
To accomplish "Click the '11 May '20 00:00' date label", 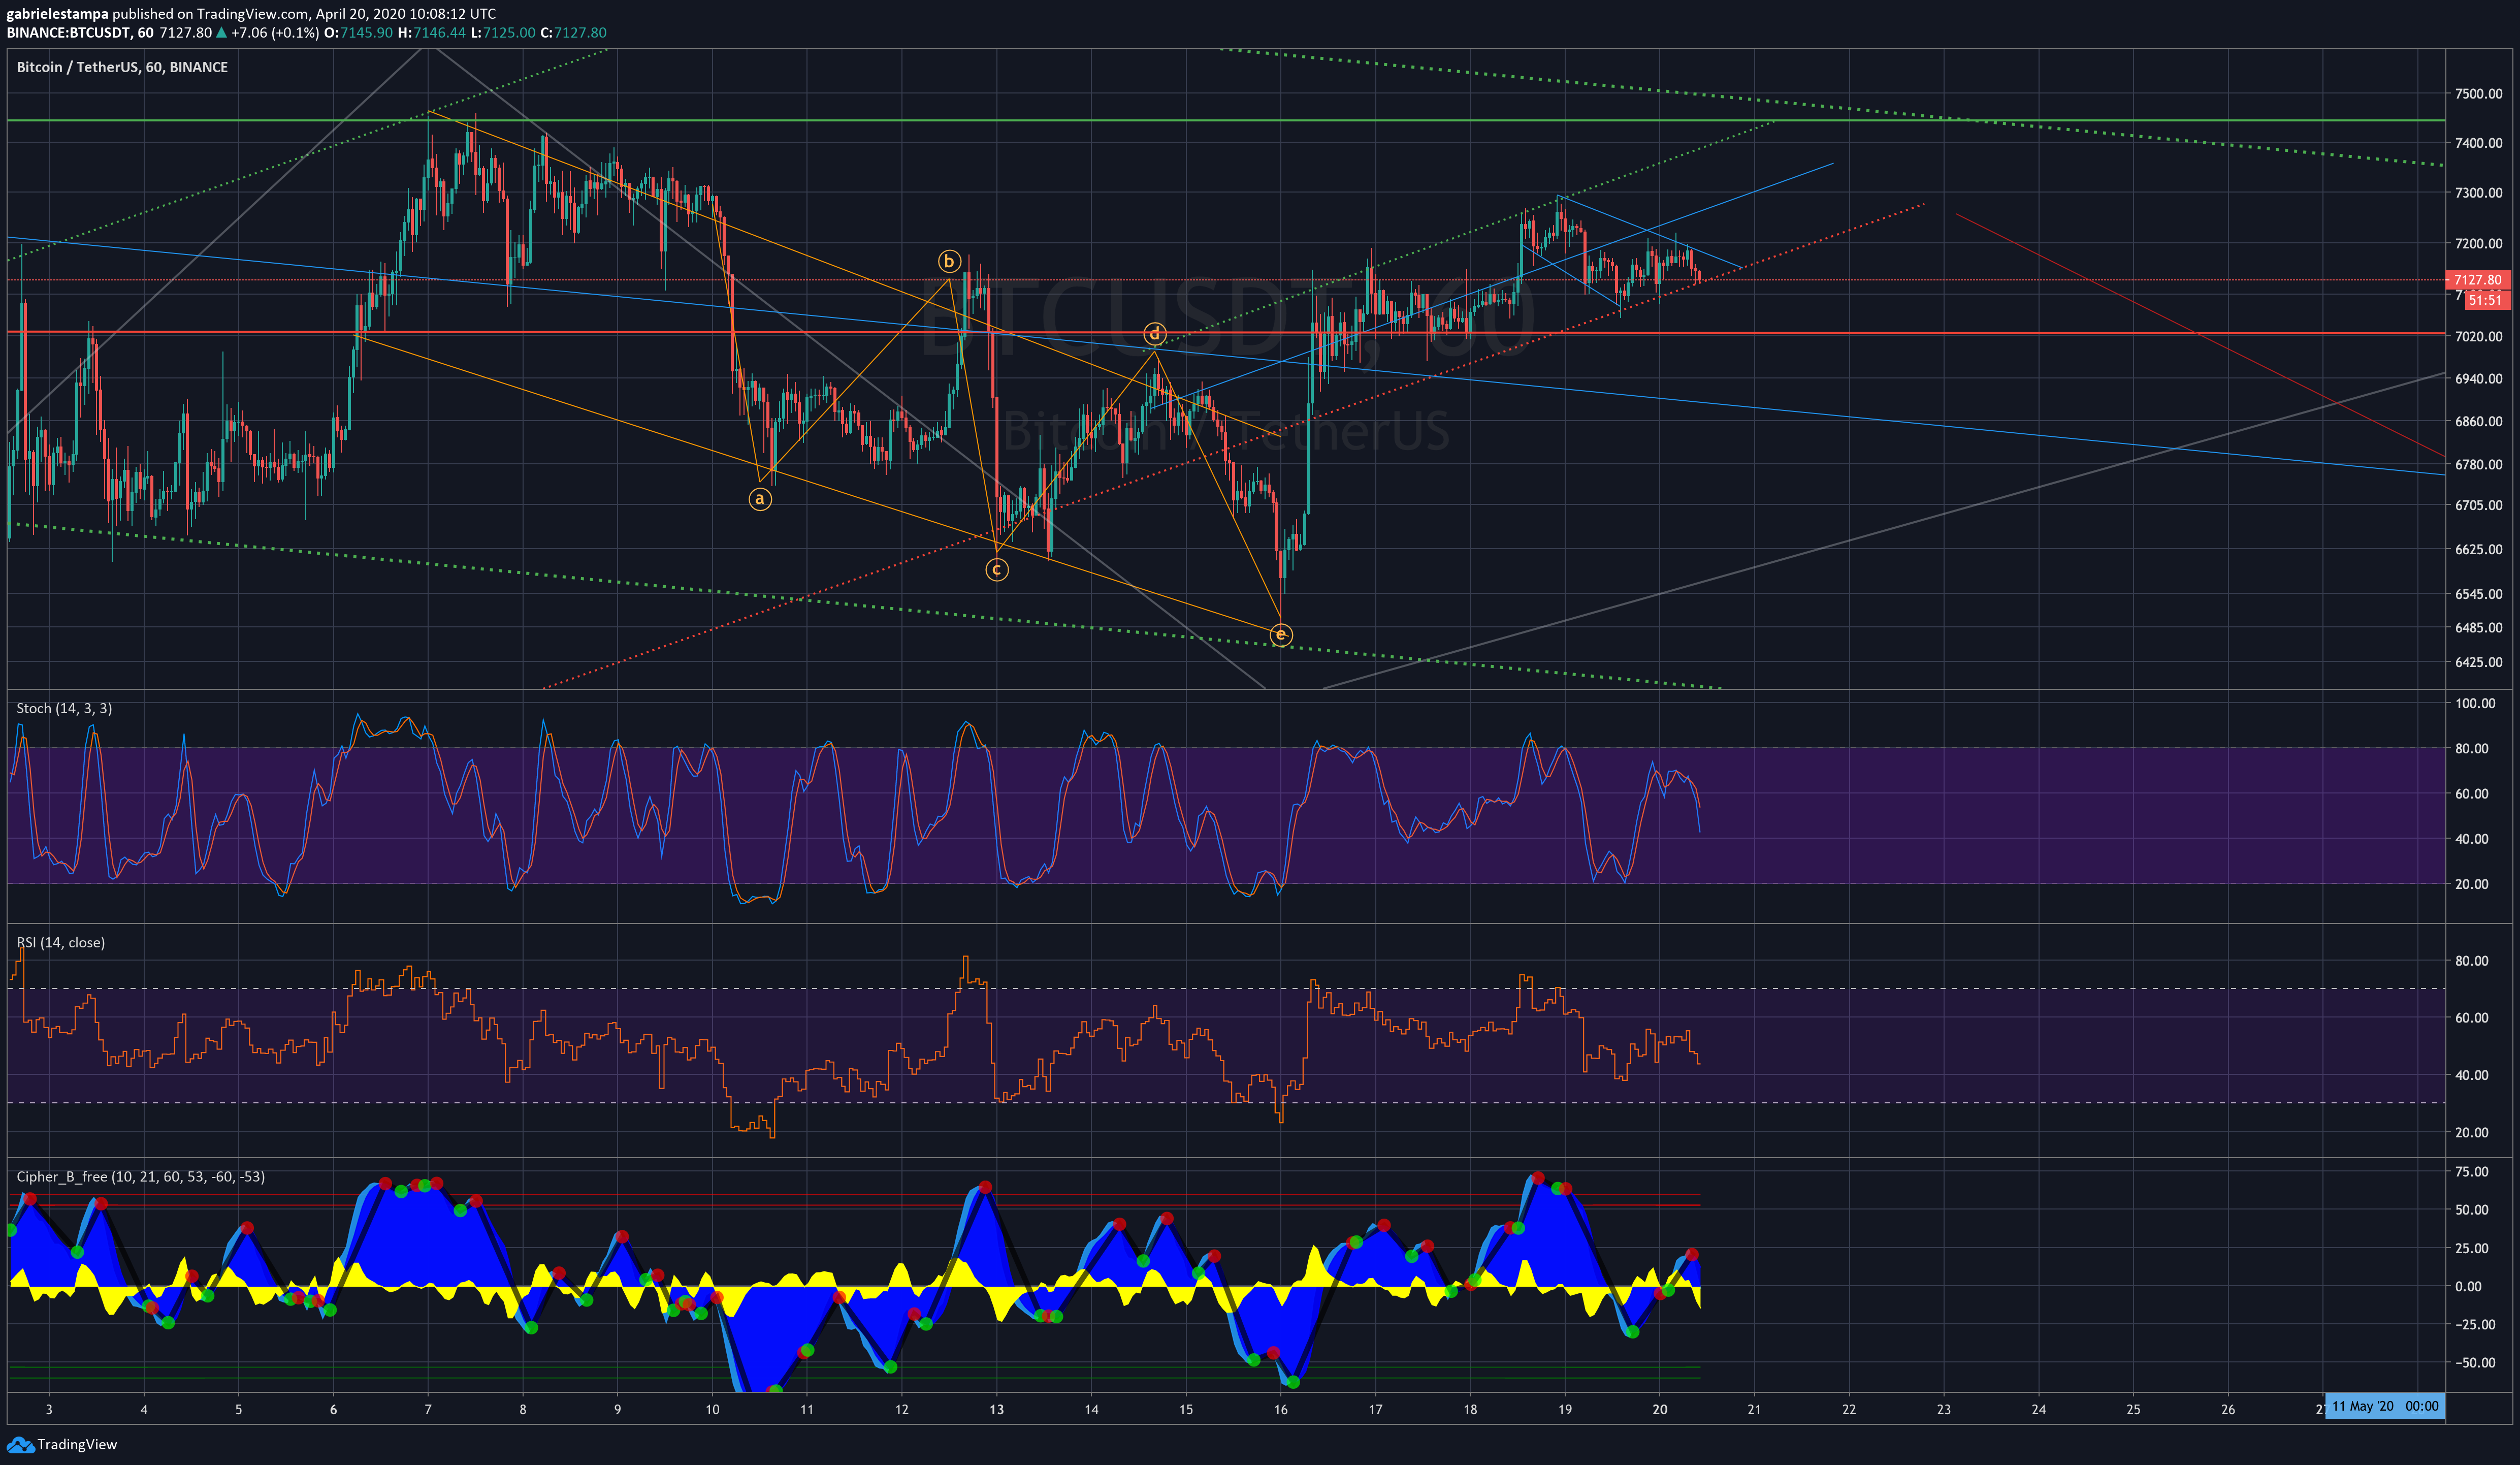I will click(2385, 1406).
